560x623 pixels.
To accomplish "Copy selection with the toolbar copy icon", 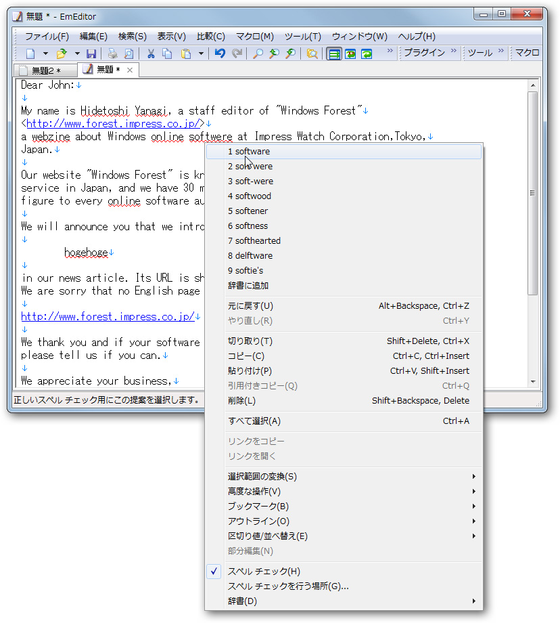I will click(x=167, y=53).
